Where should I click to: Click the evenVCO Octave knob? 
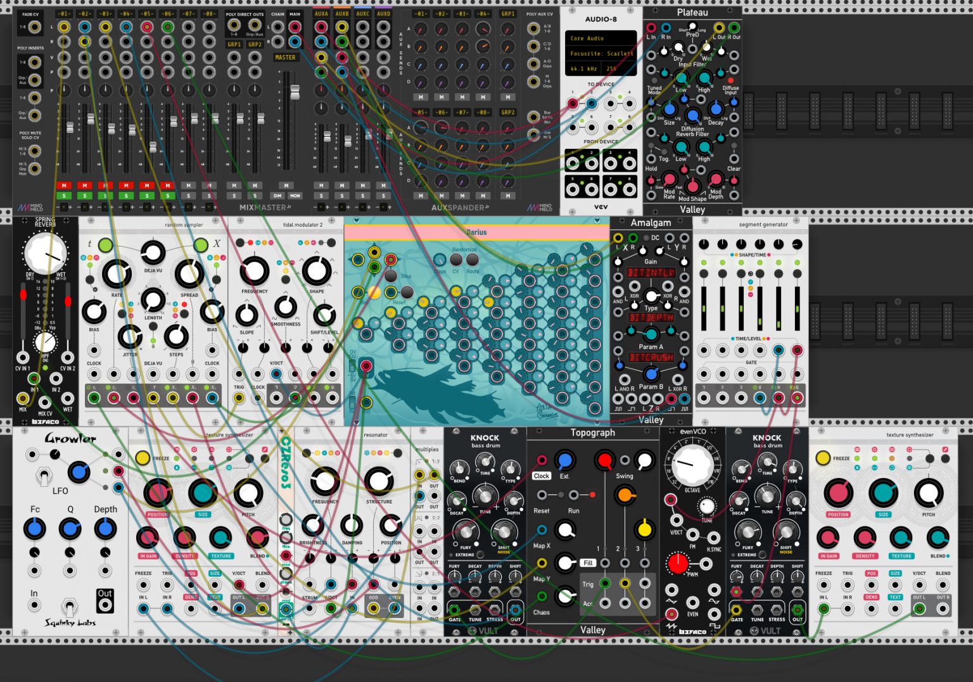point(692,465)
